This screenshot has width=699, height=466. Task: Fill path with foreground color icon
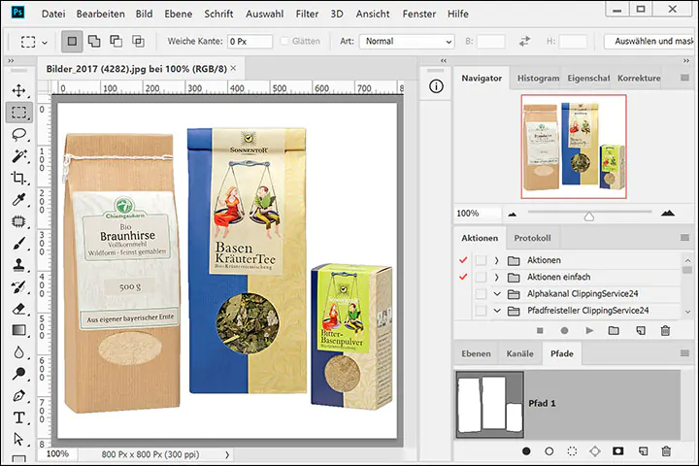coord(526,451)
